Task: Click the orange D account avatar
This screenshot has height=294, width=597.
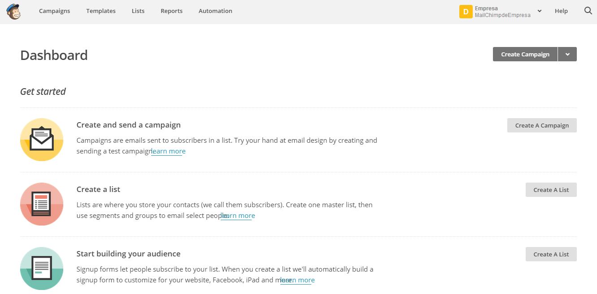Action: click(x=466, y=12)
